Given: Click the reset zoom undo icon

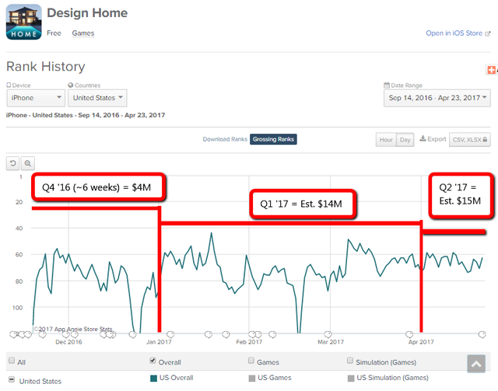Looking at the screenshot, I should [12, 163].
